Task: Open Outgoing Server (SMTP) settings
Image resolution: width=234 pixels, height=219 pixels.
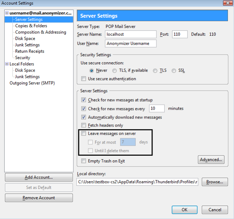Action: point(32,83)
